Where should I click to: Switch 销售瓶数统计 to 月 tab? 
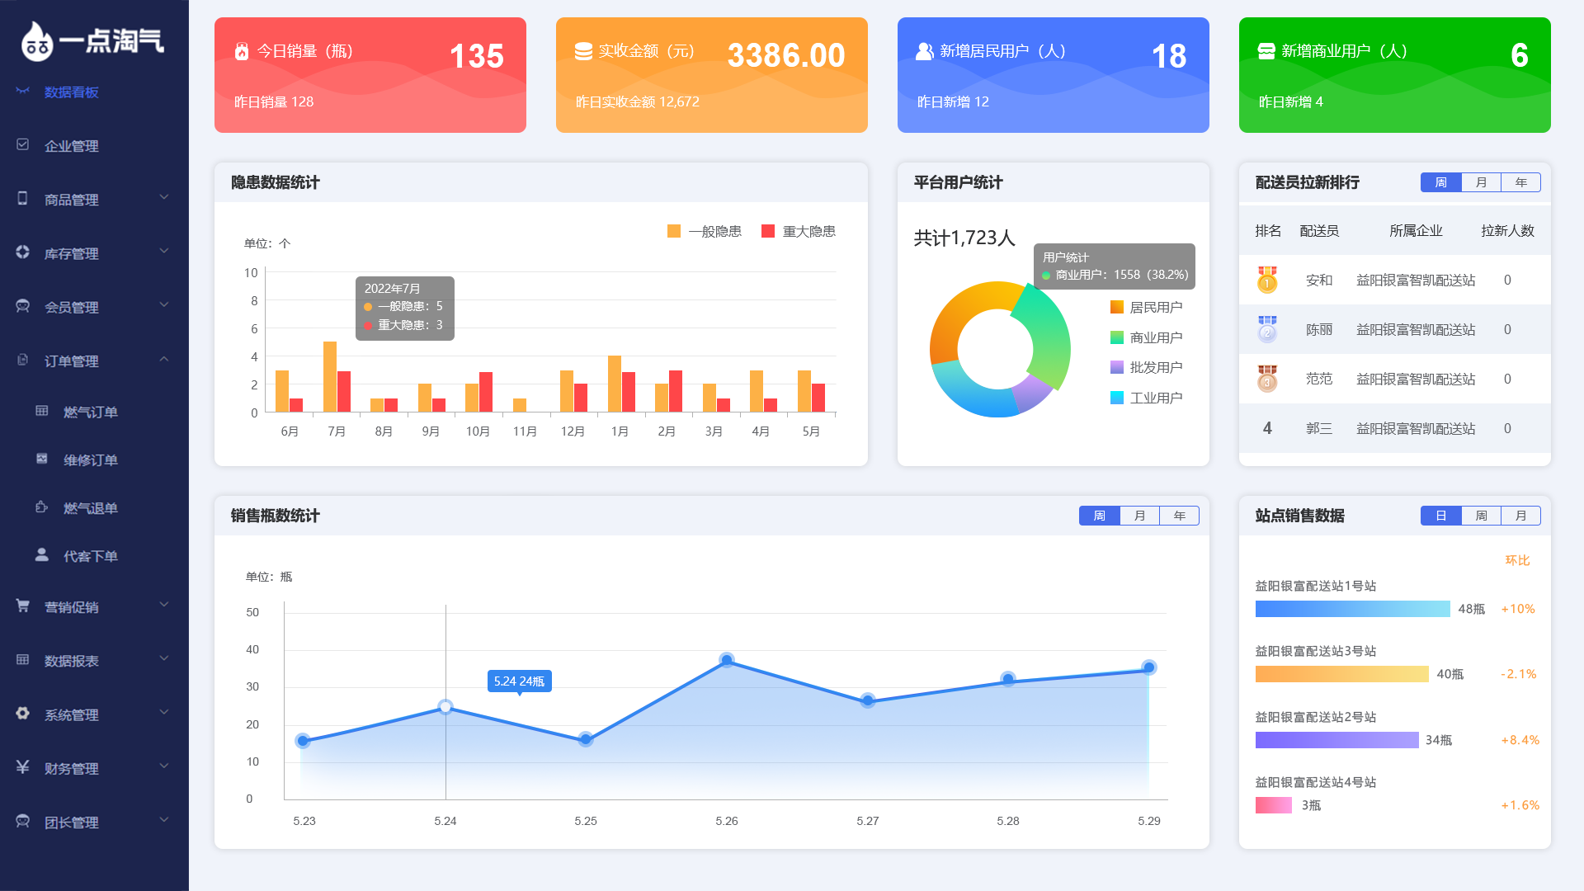point(1139,516)
